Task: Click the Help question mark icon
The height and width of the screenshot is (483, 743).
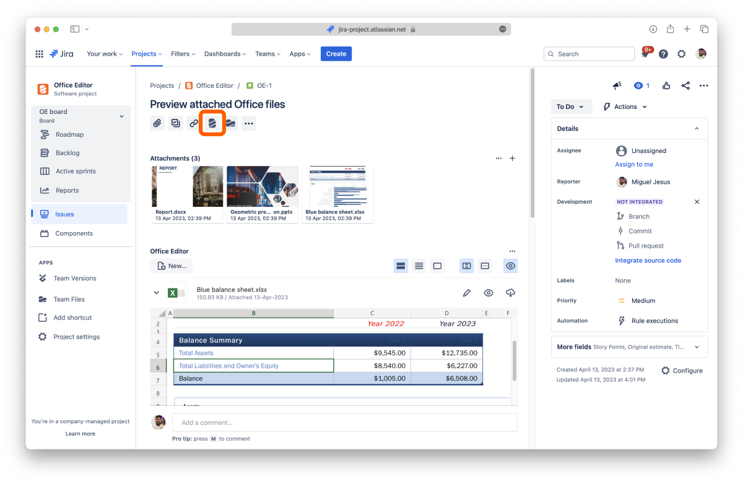Action: coord(663,54)
